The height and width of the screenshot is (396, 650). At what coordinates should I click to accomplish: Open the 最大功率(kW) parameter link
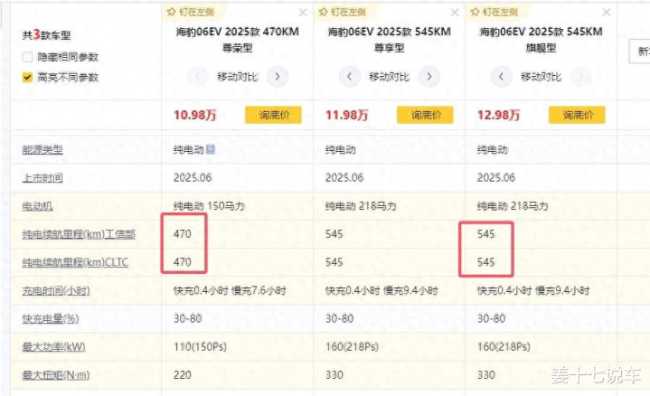pos(53,347)
